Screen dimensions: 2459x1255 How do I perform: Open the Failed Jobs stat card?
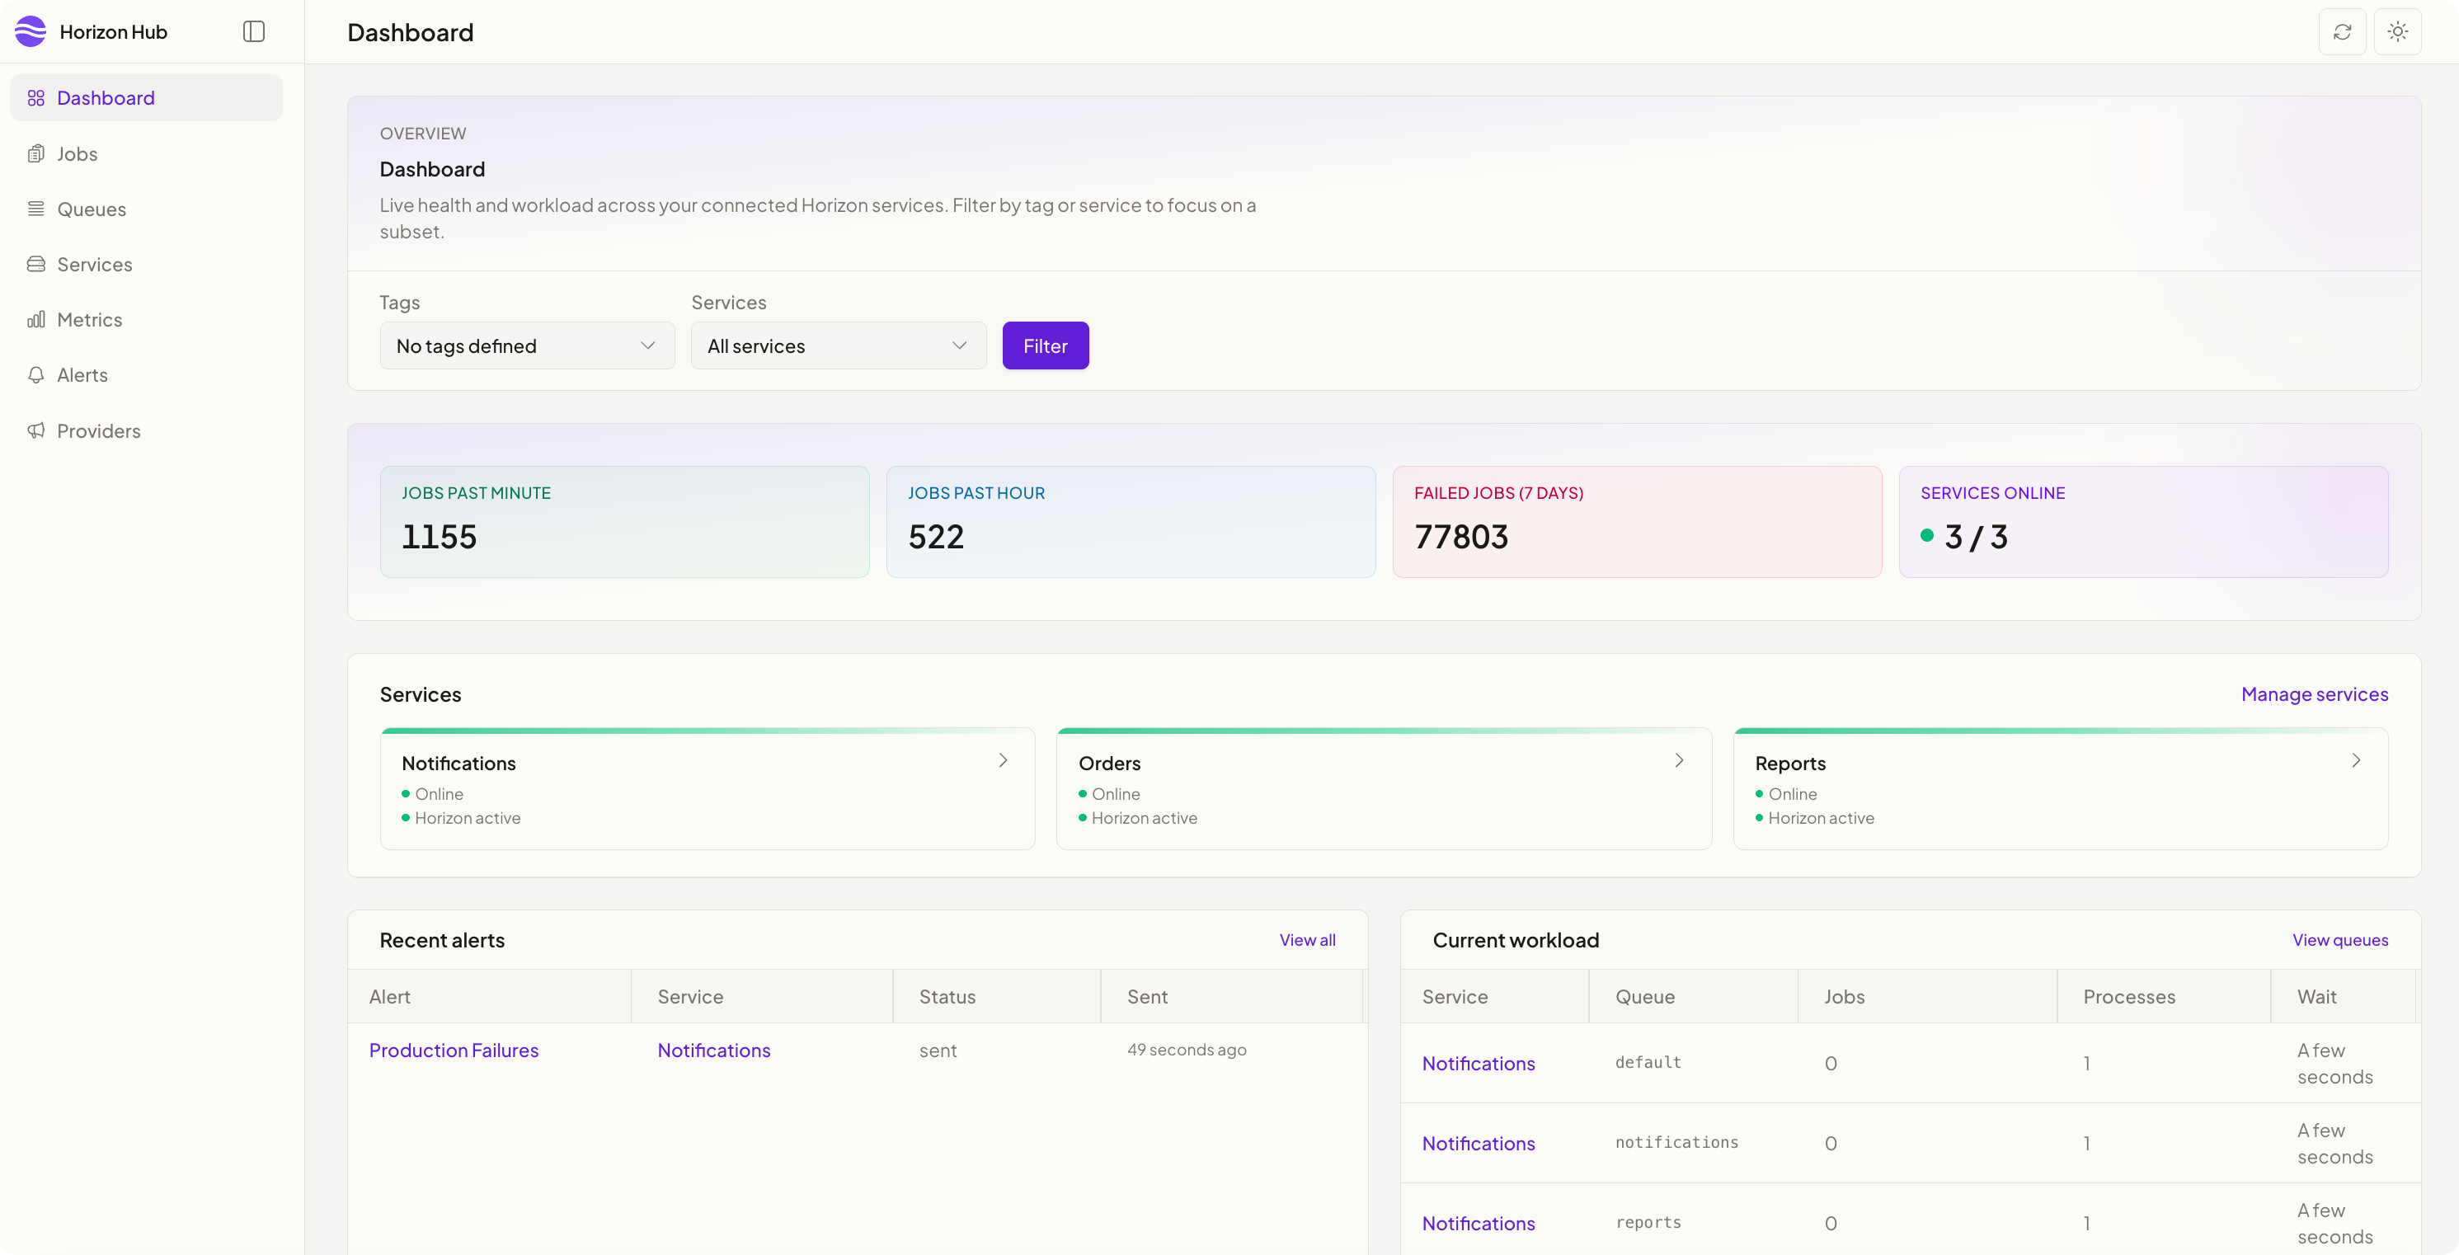1637,521
